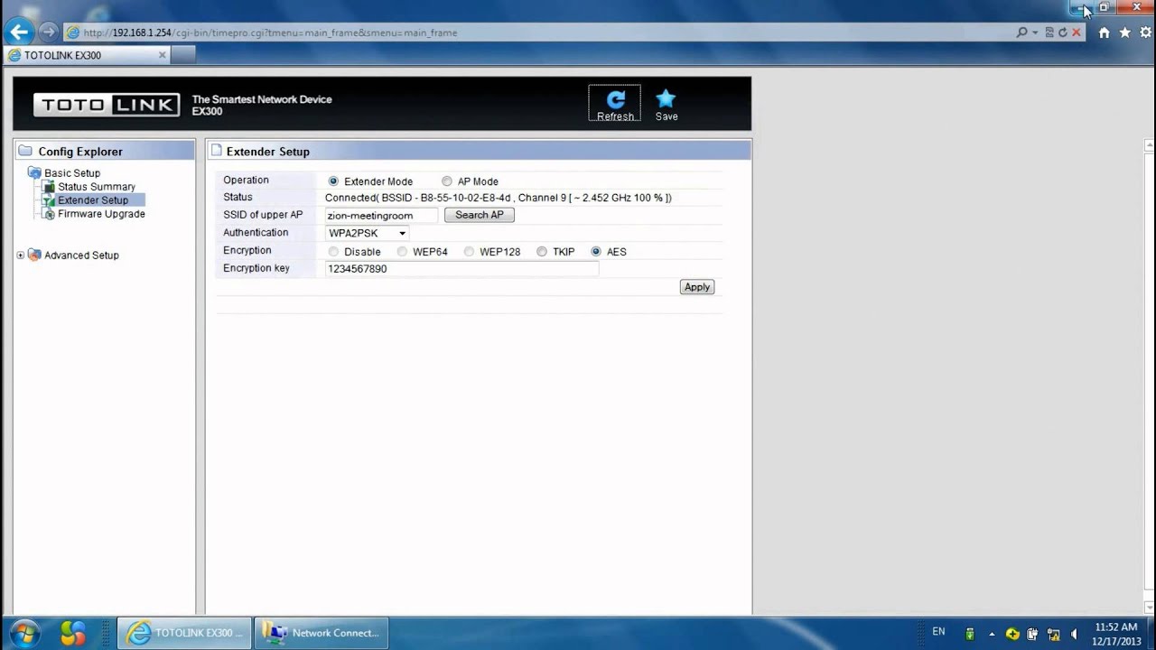1156x650 pixels.
Task: Open browser Home icon
Action: 1104,32
